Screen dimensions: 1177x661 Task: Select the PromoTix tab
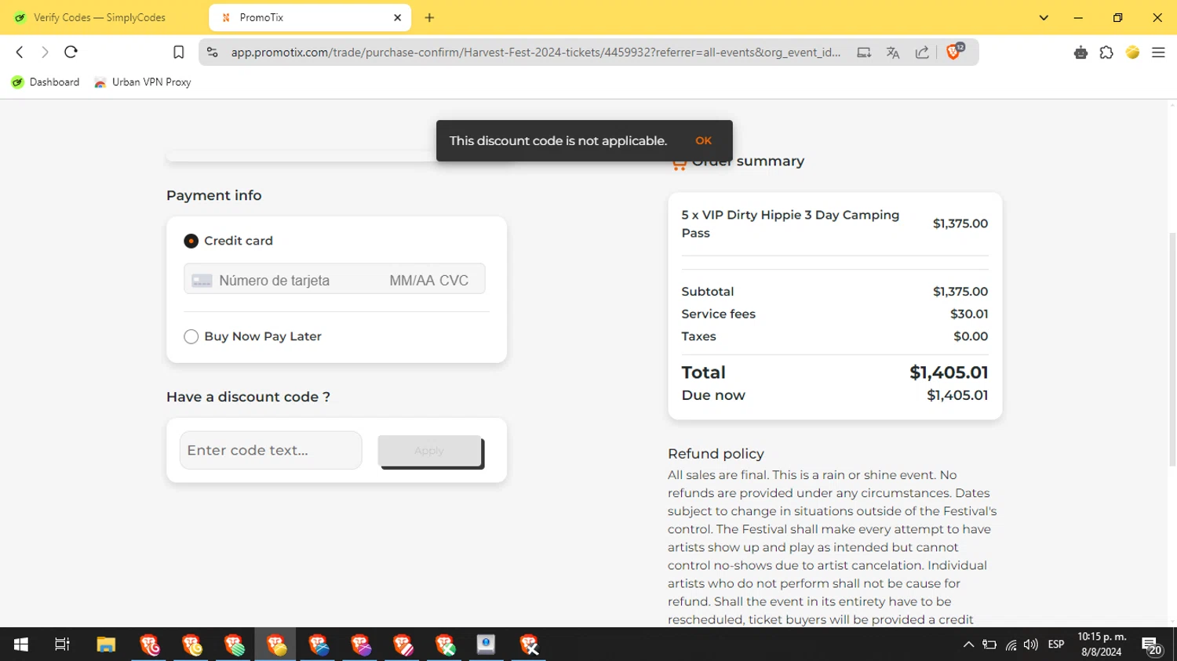point(310,17)
